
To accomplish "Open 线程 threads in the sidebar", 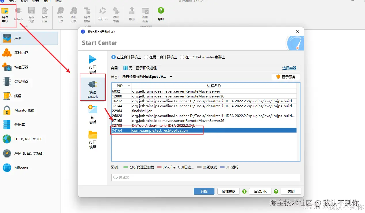I will (29, 96).
